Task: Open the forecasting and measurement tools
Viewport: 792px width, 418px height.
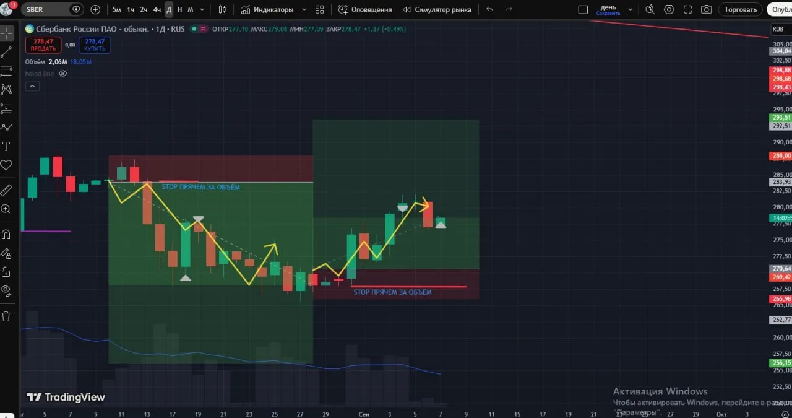Action: tap(6, 108)
